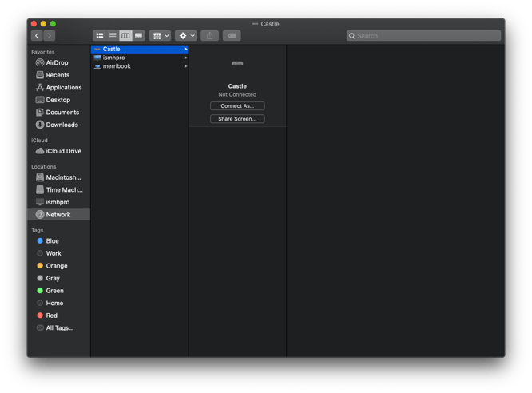532x393 pixels.
Task: Select Network in the sidebar
Action: coord(58,215)
